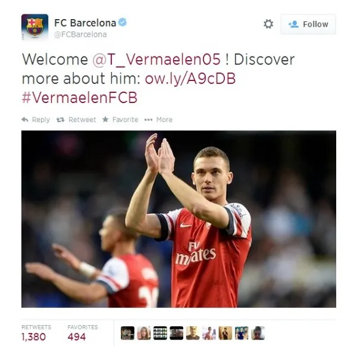Open the @FCBarcelona handle
The width and height of the screenshot is (357, 346).
point(80,35)
